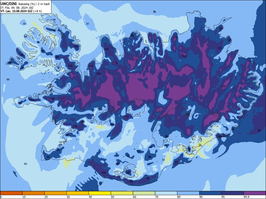Click the '84' value over the northern sea

pos(154,12)
